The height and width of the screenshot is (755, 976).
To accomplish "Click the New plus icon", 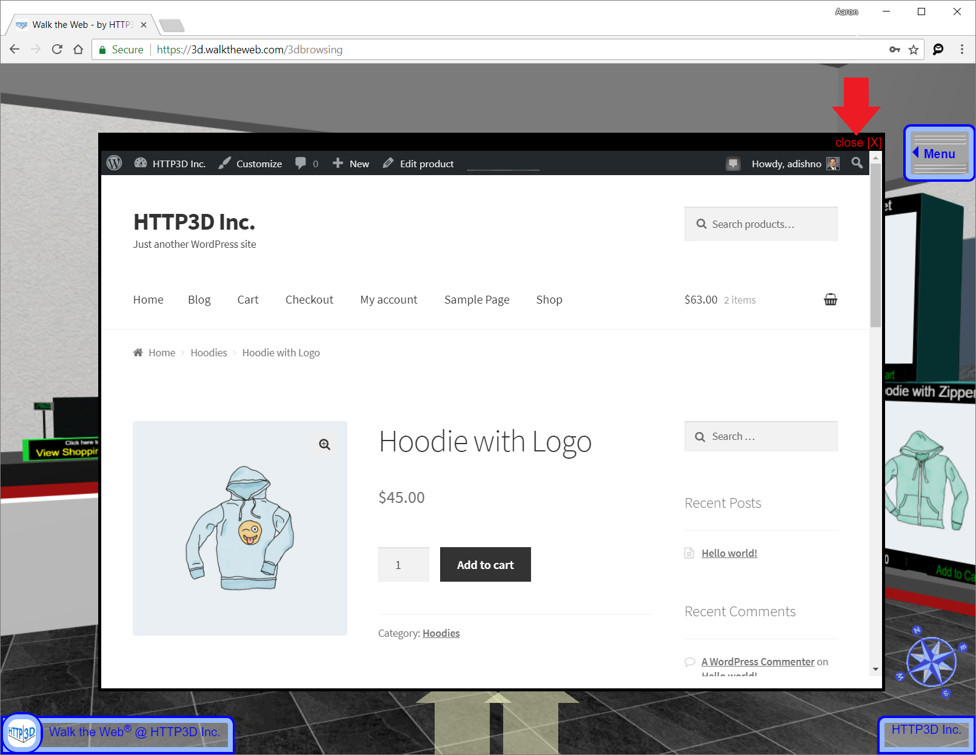I will pos(338,163).
